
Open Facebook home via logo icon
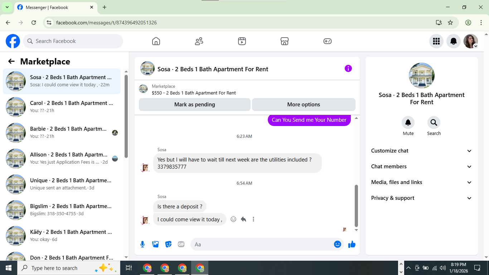pos(13,41)
